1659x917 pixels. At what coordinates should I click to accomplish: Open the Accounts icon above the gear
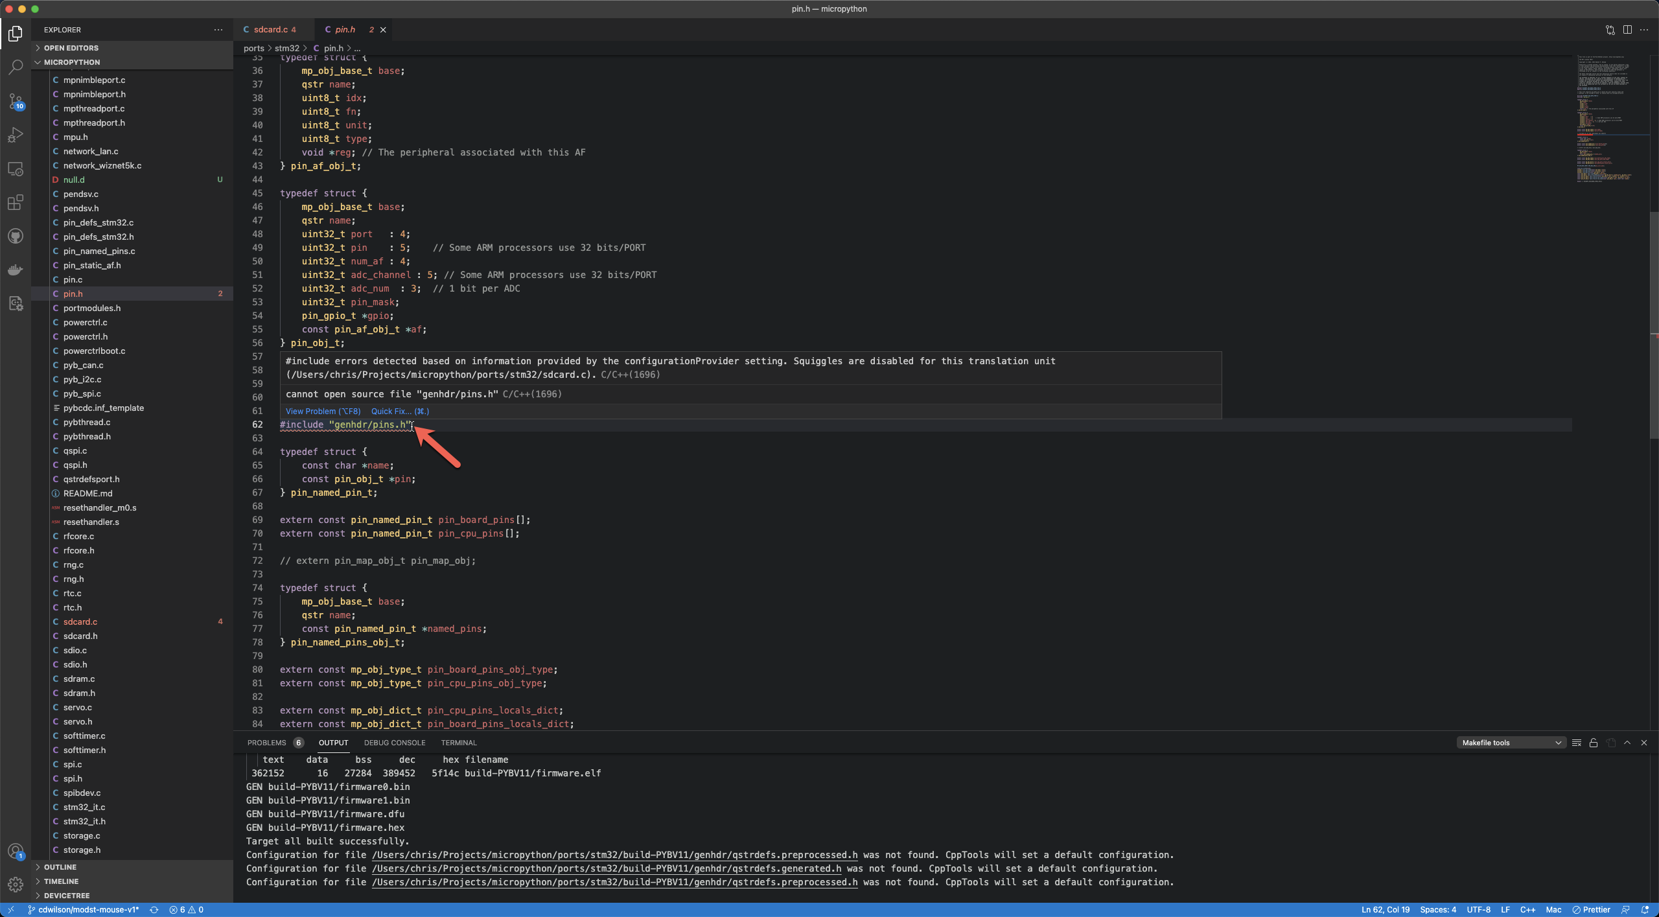point(16,851)
